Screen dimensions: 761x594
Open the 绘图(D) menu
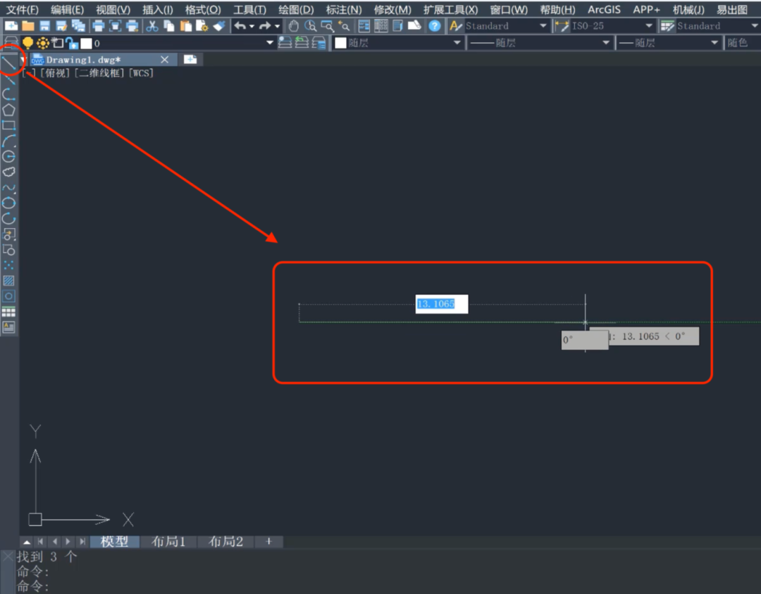(x=296, y=9)
